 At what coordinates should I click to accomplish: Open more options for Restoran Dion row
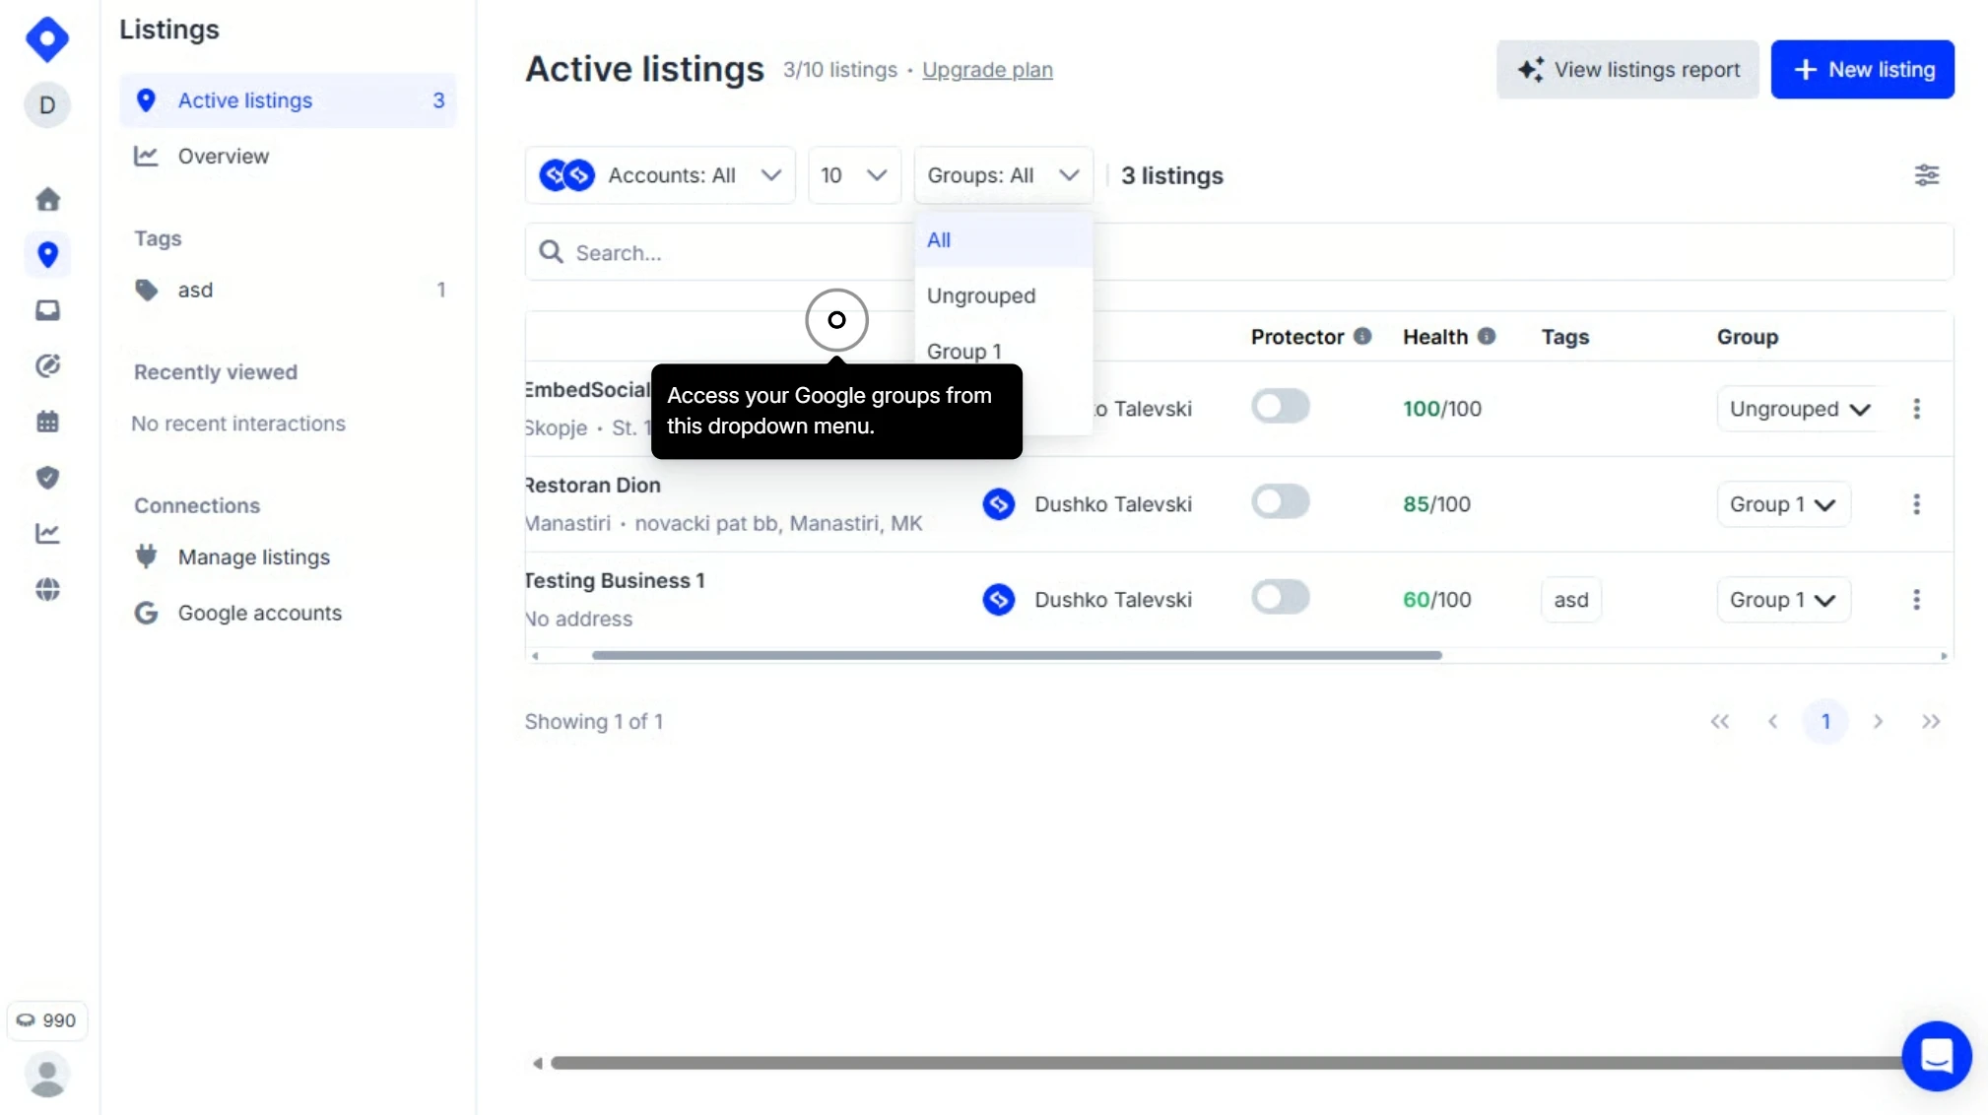pos(1916,504)
